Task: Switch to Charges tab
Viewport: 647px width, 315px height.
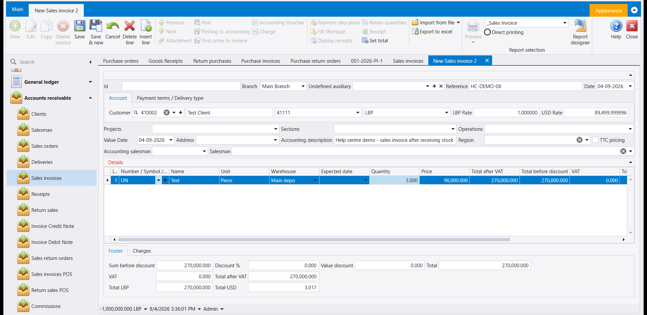Action: pyautogui.click(x=142, y=251)
